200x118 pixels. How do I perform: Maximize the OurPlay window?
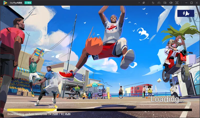pyautogui.click(x=191, y=3)
